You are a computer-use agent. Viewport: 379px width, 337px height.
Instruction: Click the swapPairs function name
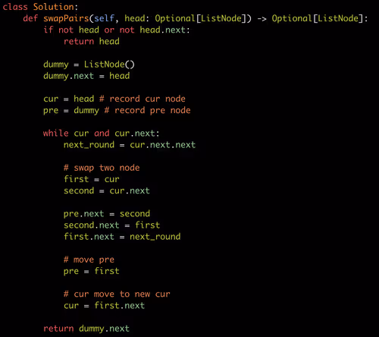click(x=66, y=18)
